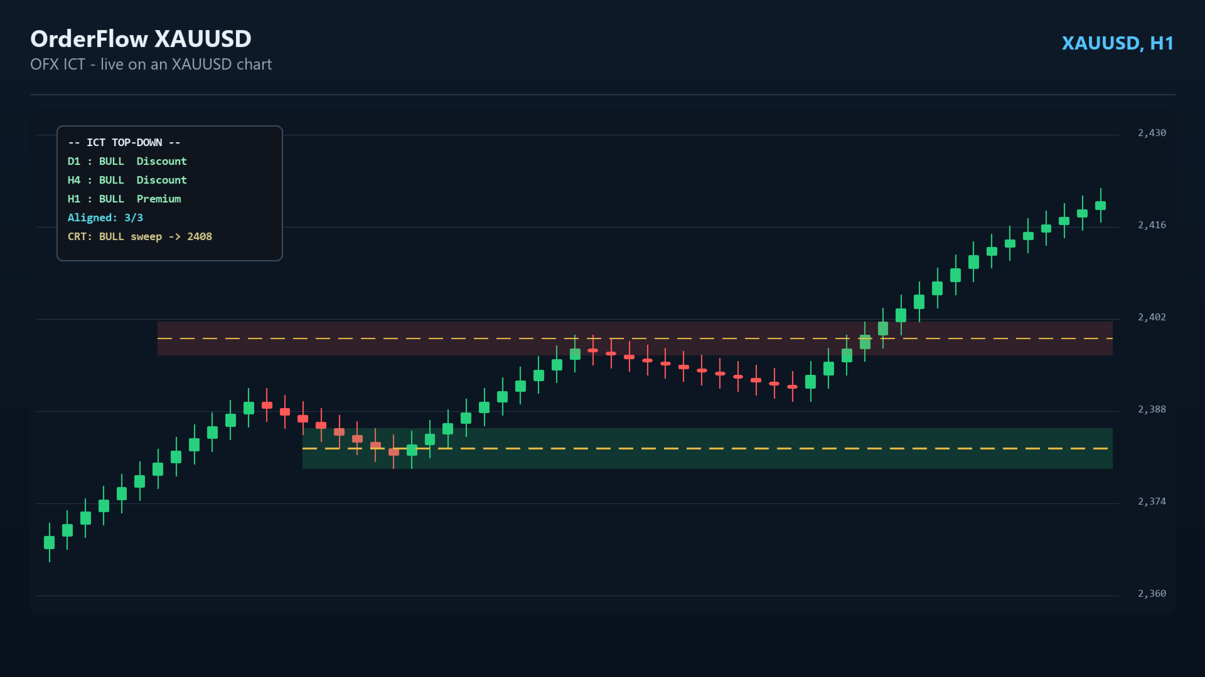The height and width of the screenshot is (677, 1205).
Task: Click the "H4 : BULL Discount" row
Action: pyautogui.click(x=127, y=181)
